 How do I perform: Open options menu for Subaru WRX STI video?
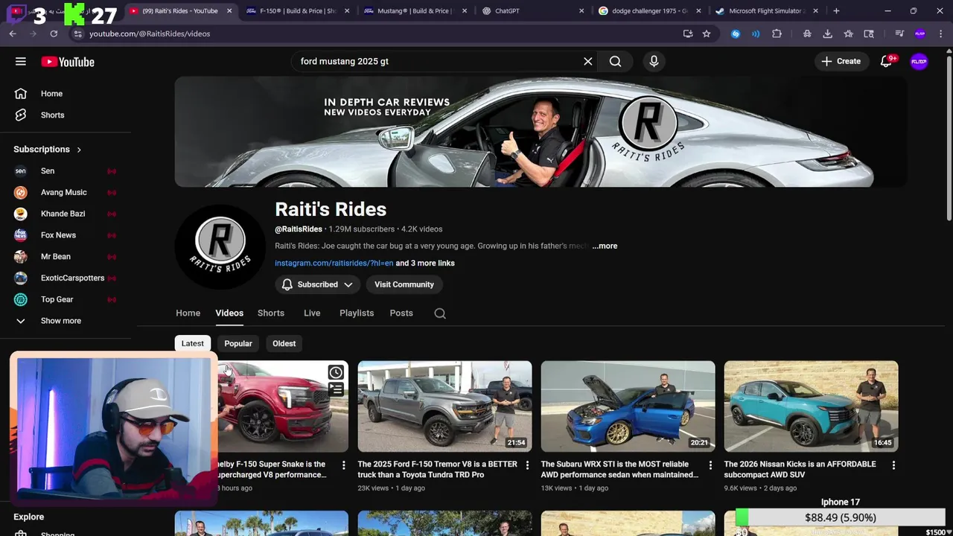pyautogui.click(x=710, y=465)
